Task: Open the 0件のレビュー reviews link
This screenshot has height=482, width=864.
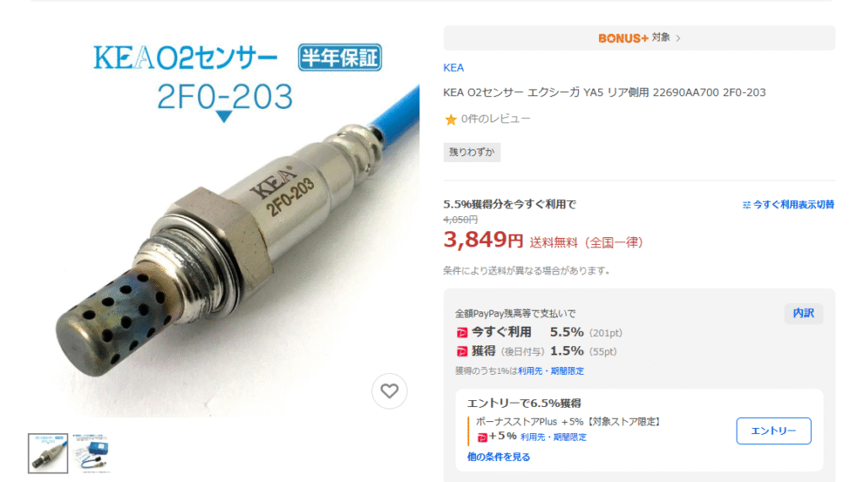Action: pos(495,118)
